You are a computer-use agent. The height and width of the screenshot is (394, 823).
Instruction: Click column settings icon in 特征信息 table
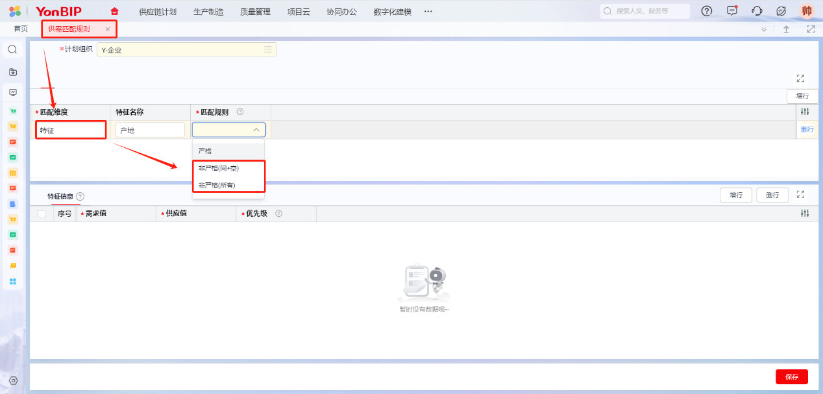coord(805,214)
